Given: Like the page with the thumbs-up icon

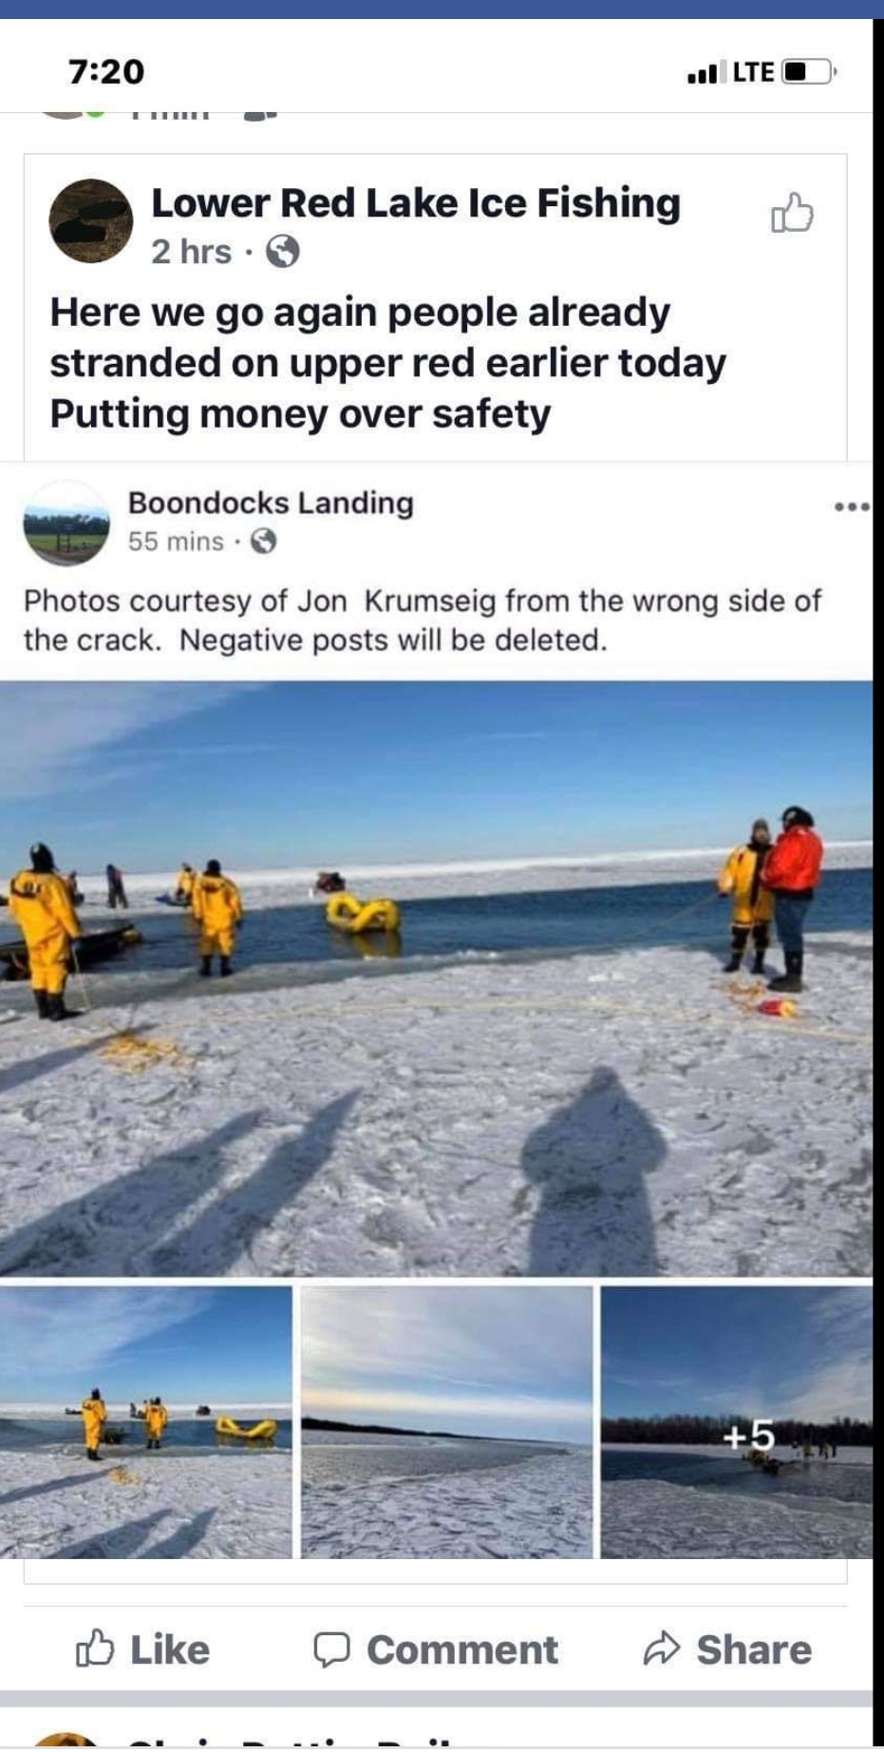Looking at the screenshot, I should point(792,213).
